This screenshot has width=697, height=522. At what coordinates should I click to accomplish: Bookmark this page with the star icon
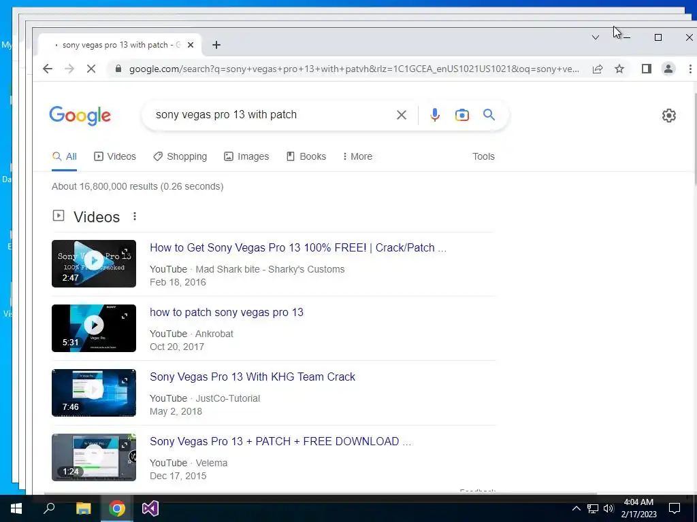[619, 69]
